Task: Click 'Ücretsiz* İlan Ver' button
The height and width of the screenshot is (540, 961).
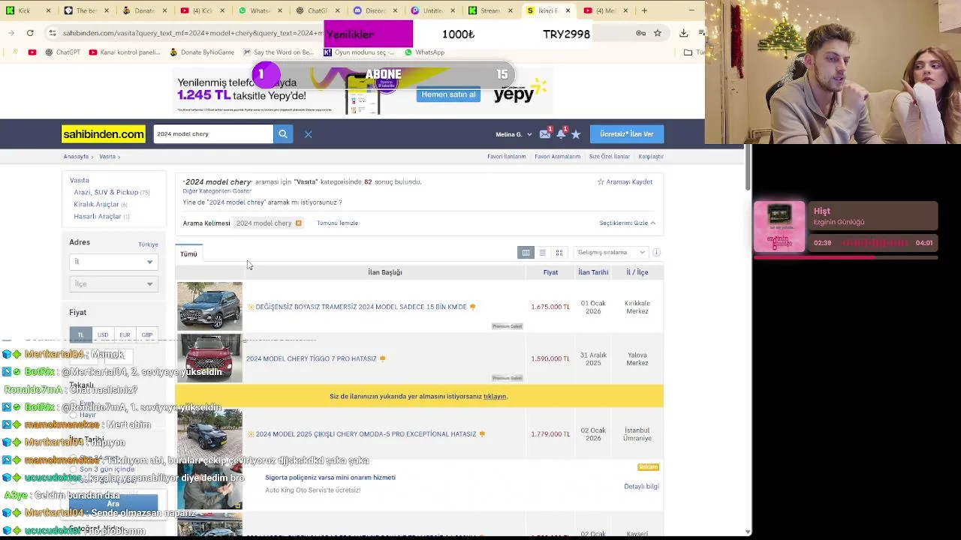Action: tap(627, 134)
